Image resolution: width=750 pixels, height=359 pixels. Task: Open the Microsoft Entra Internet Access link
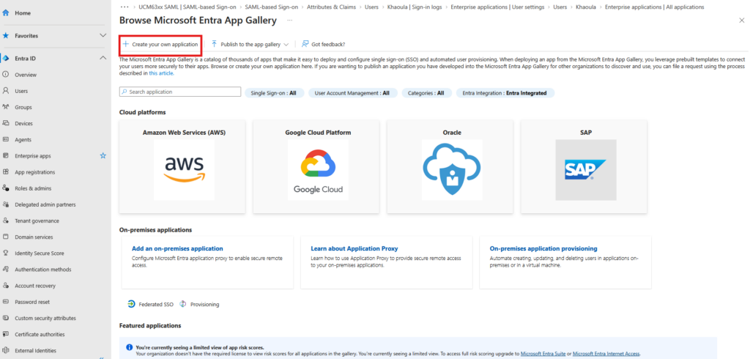(x=606, y=354)
